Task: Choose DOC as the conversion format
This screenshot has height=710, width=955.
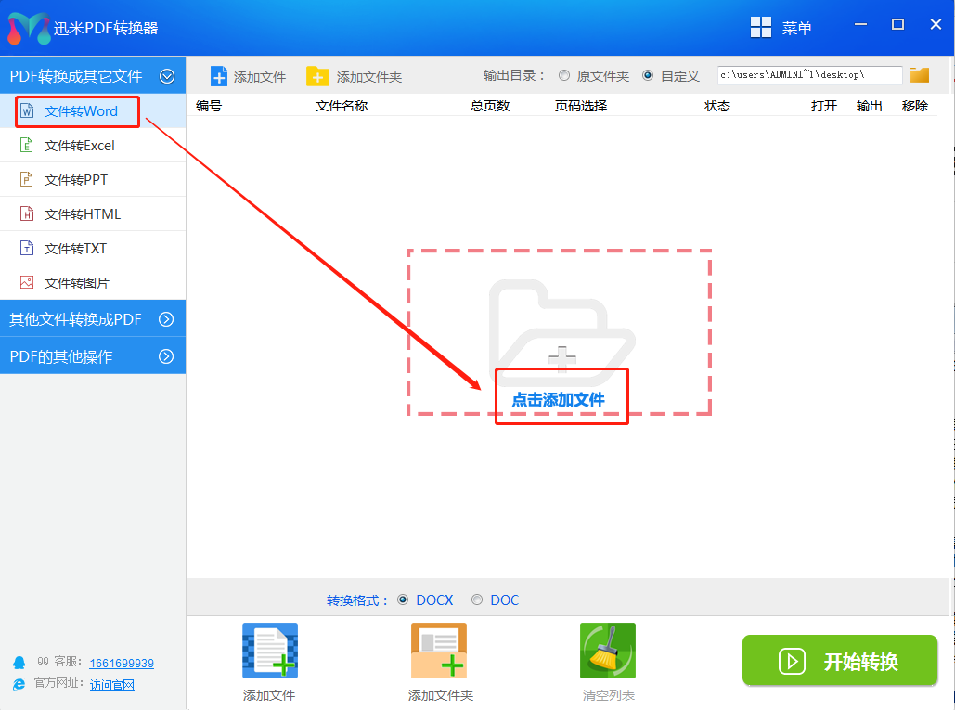Action: [476, 600]
